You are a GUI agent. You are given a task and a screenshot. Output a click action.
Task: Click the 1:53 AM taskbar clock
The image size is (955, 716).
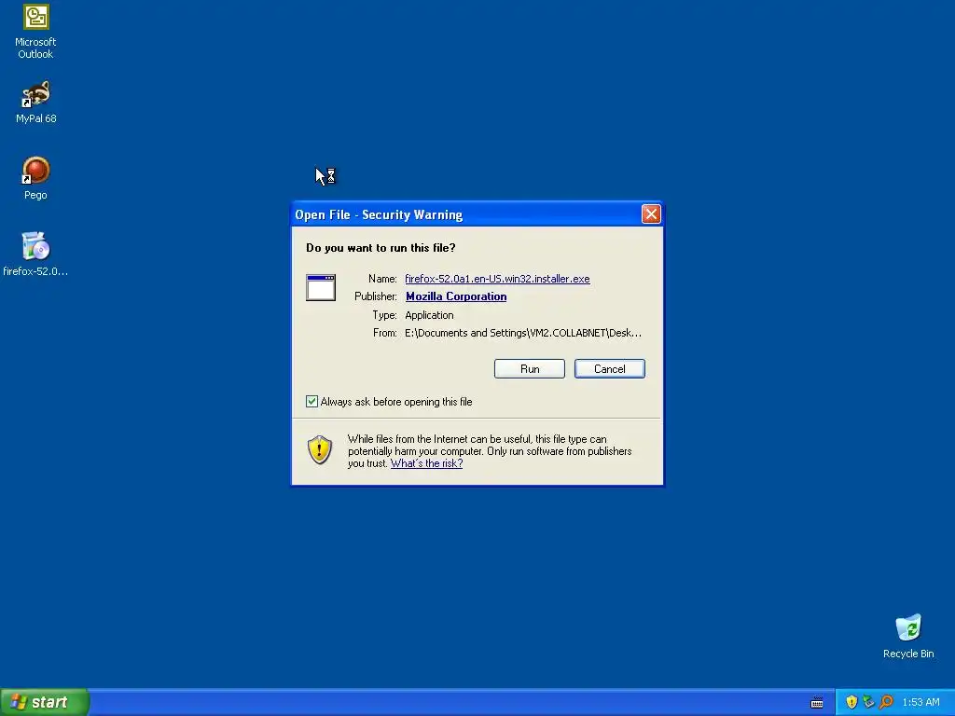coord(920,702)
